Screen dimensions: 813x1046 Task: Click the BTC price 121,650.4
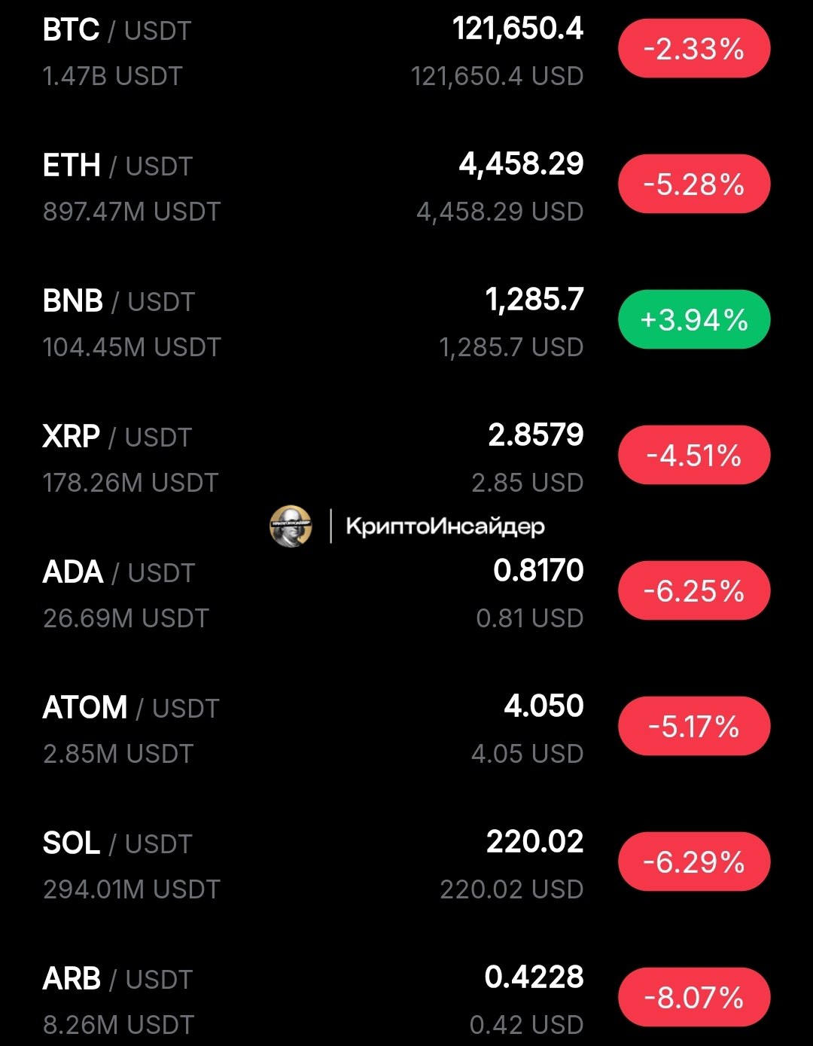(x=518, y=29)
